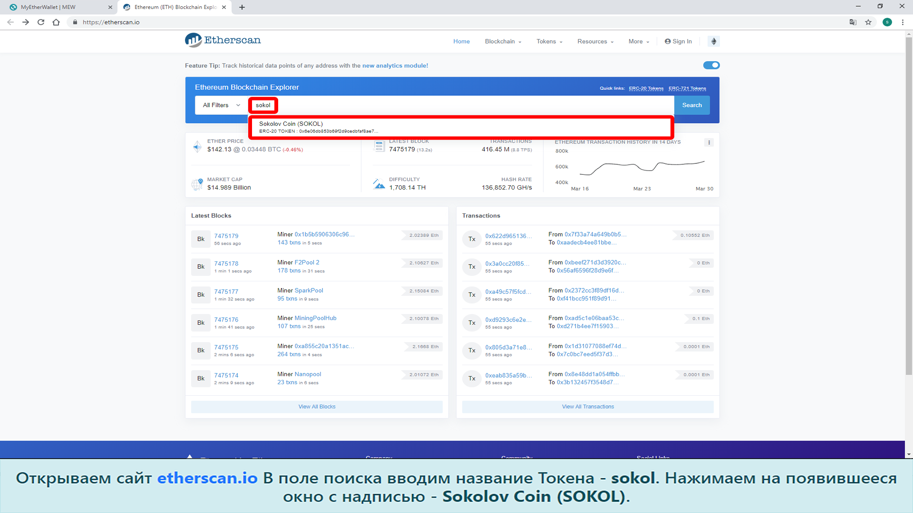
Task: Click the browser address bar URL
Action: tap(111, 22)
